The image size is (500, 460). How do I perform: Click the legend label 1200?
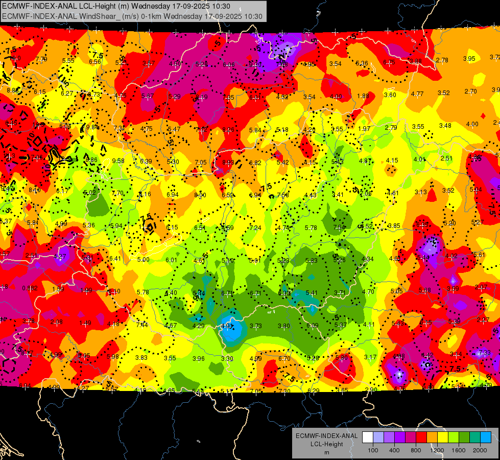click(437, 450)
